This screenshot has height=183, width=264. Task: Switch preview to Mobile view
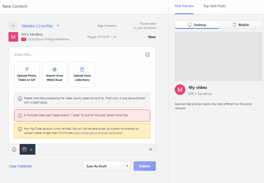pyautogui.click(x=241, y=25)
